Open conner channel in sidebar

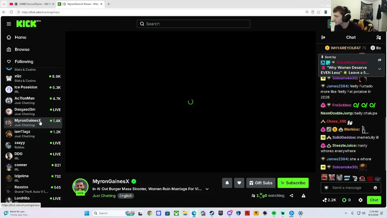[x=33, y=167]
